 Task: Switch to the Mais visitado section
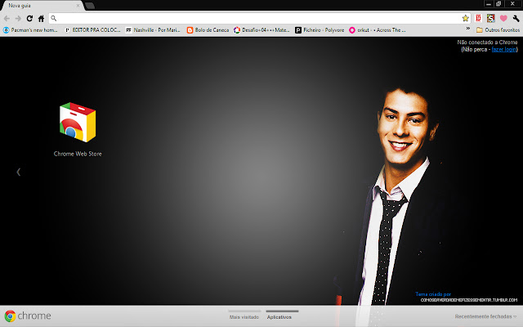[244, 316]
